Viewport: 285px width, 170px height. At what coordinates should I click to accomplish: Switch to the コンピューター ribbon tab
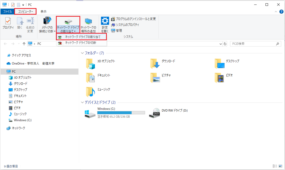coord(25,11)
